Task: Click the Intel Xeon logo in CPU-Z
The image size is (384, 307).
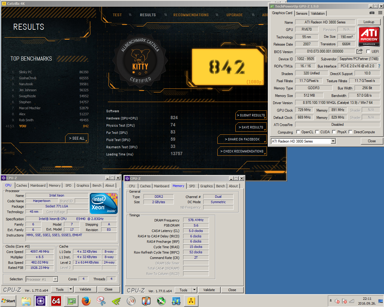Action: [104, 203]
